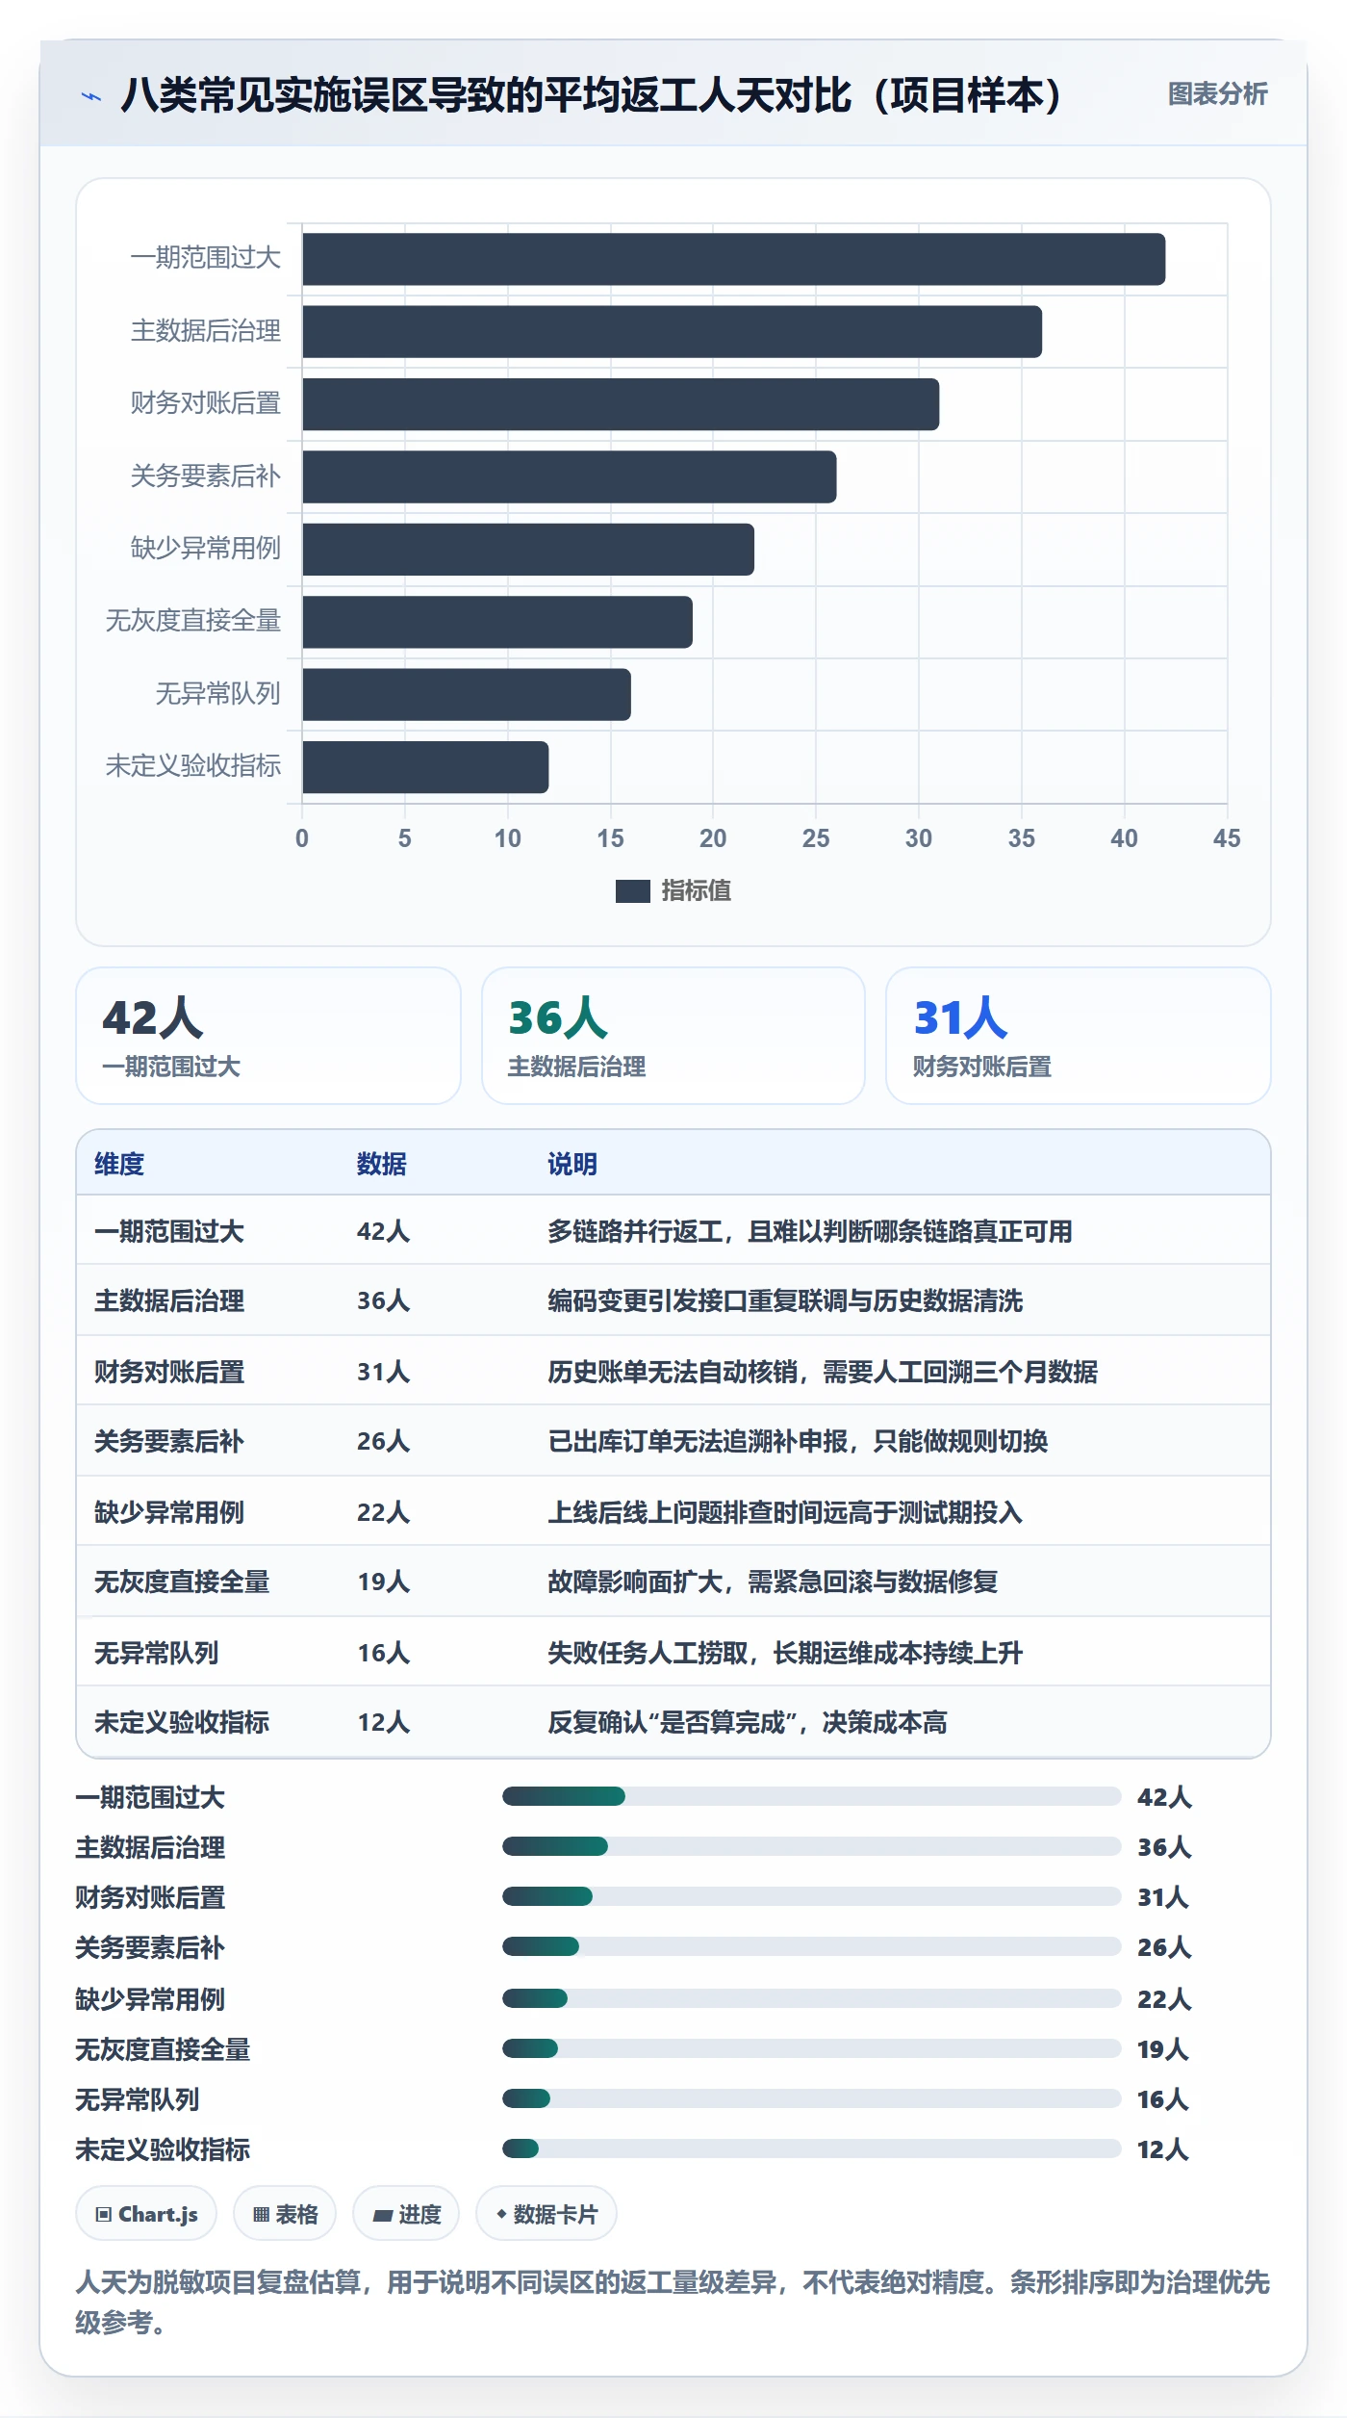
Task: Select the 表格 tag chip
Action: pyautogui.click(x=285, y=2214)
